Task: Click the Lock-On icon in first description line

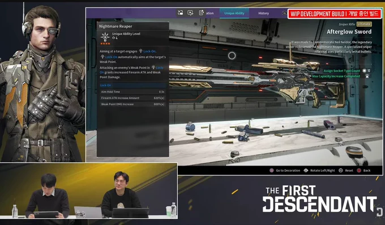Action: point(140,51)
